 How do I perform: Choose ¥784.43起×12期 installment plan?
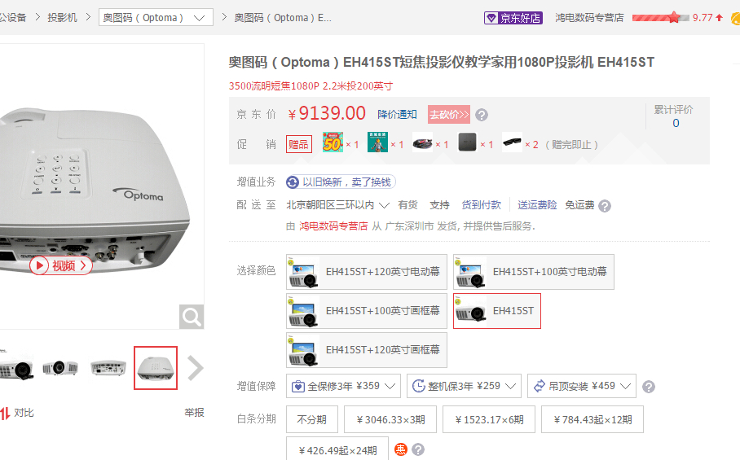[592, 419]
